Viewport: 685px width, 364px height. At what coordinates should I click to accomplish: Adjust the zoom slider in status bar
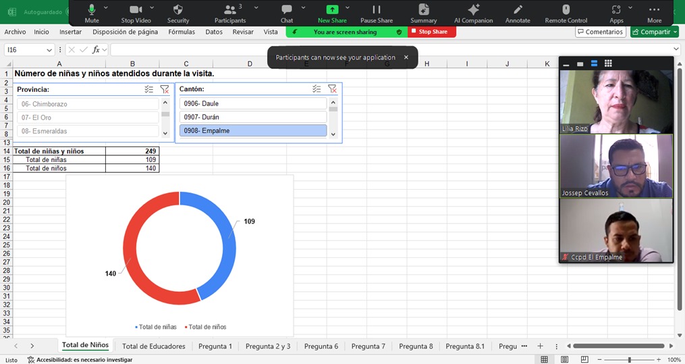coord(630,360)
